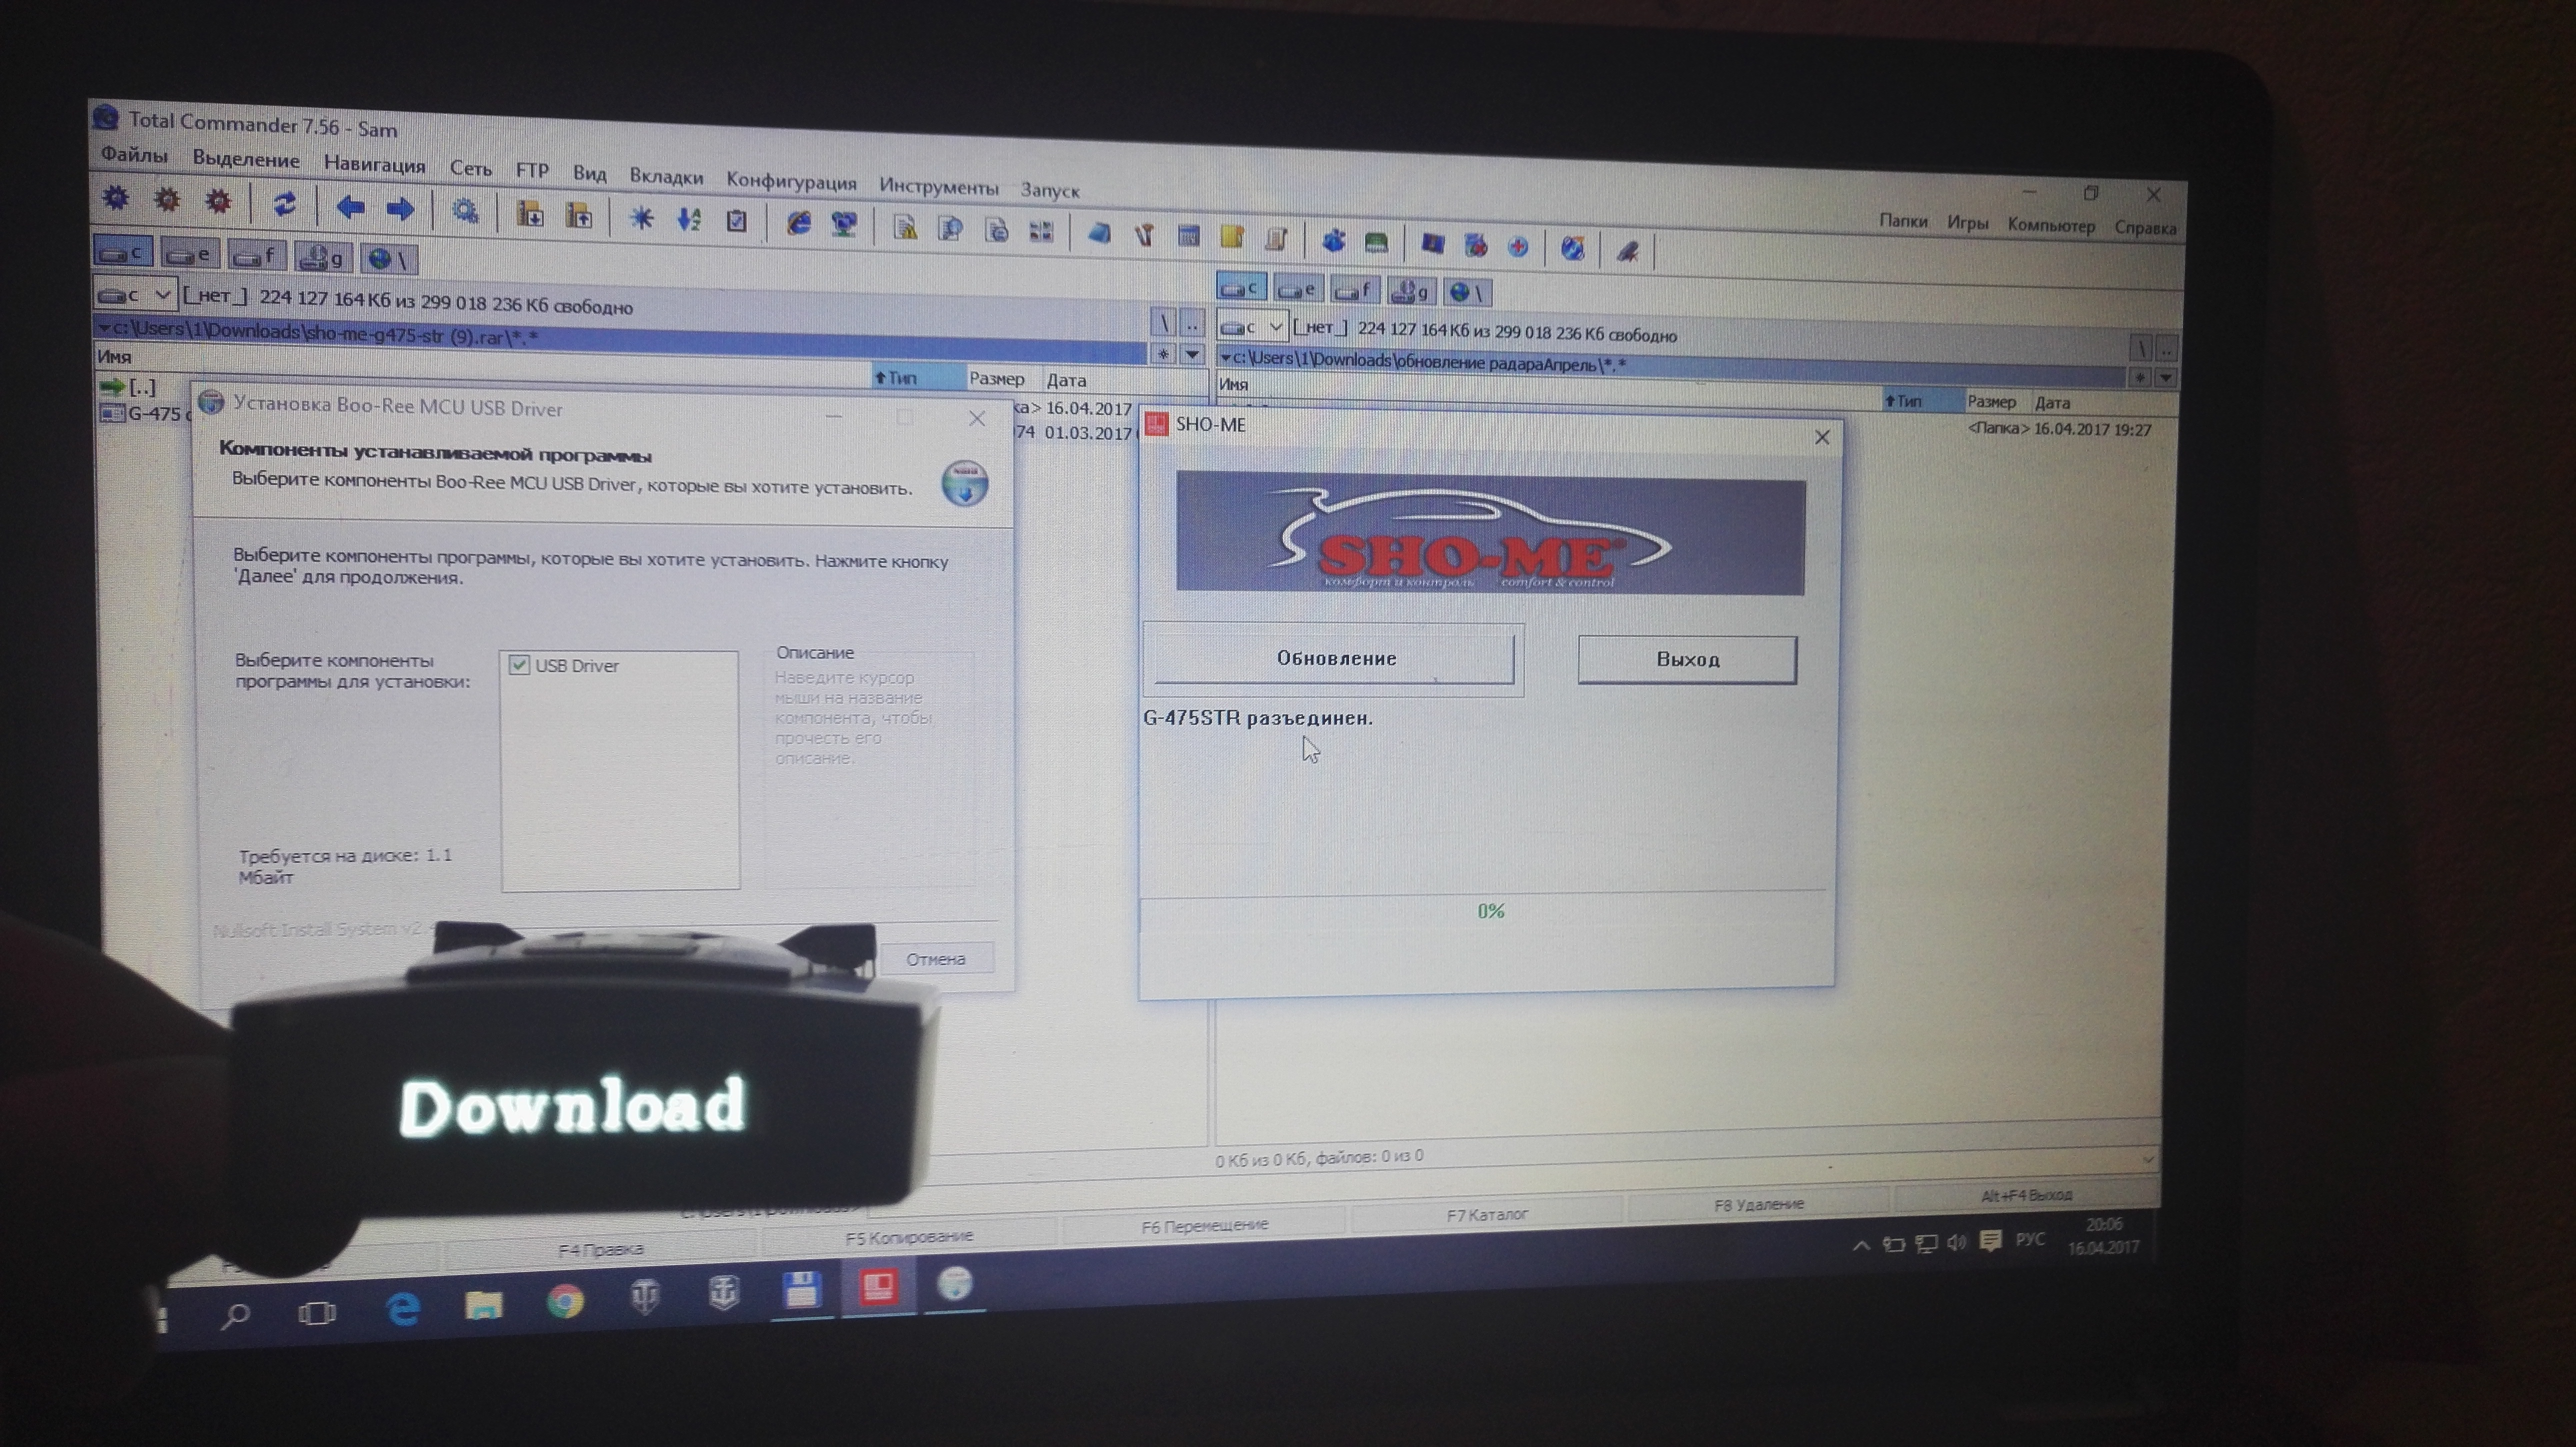Open the Выделение menu
This screenshot has height=1447, width=2576.
(x=246, y=159)
